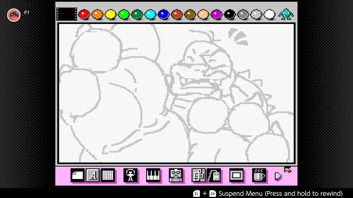
Task: Pick the magenta paint color
Action: pos(216,14)
